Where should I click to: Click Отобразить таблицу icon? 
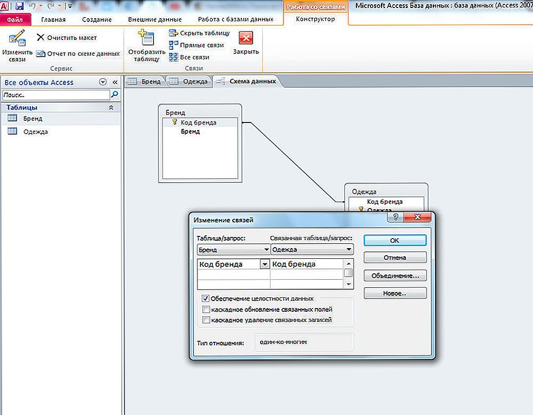[x=147, y=37]
